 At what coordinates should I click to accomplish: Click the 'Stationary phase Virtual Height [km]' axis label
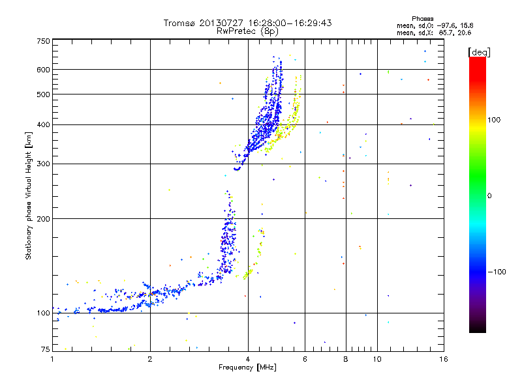[x=29, y=196]
